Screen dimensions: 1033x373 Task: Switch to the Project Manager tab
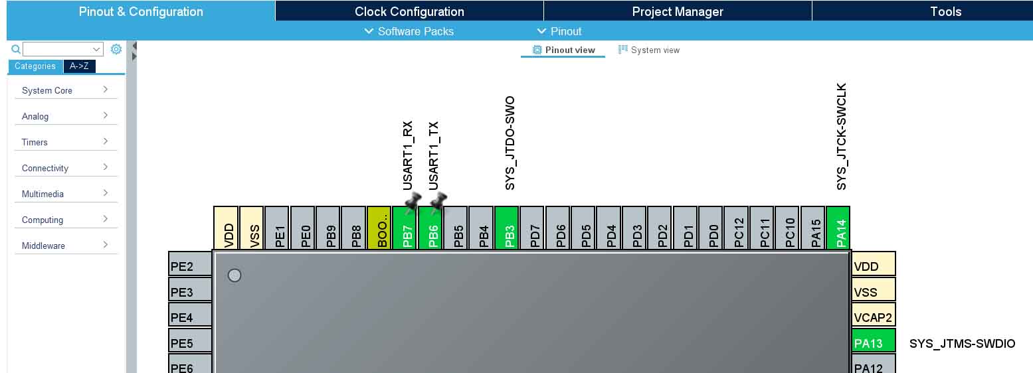[678, 11]
